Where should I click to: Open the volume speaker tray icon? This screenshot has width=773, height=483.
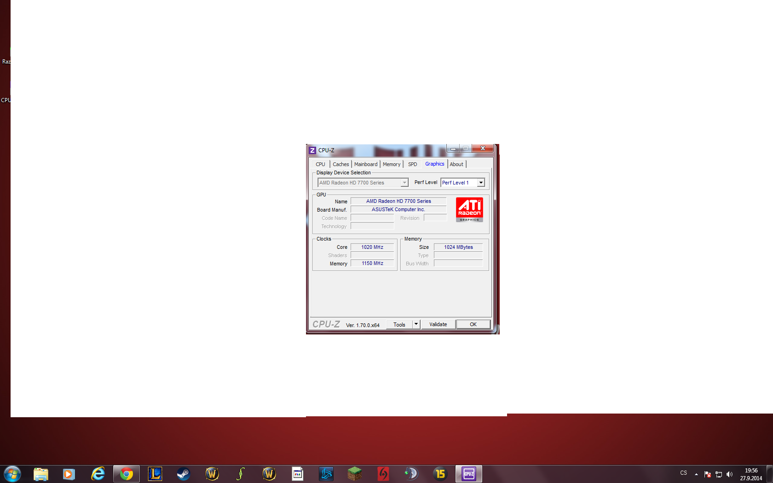tap(729, 474)
